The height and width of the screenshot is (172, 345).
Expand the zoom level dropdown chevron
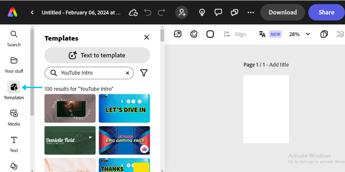[x=308, y=34]
